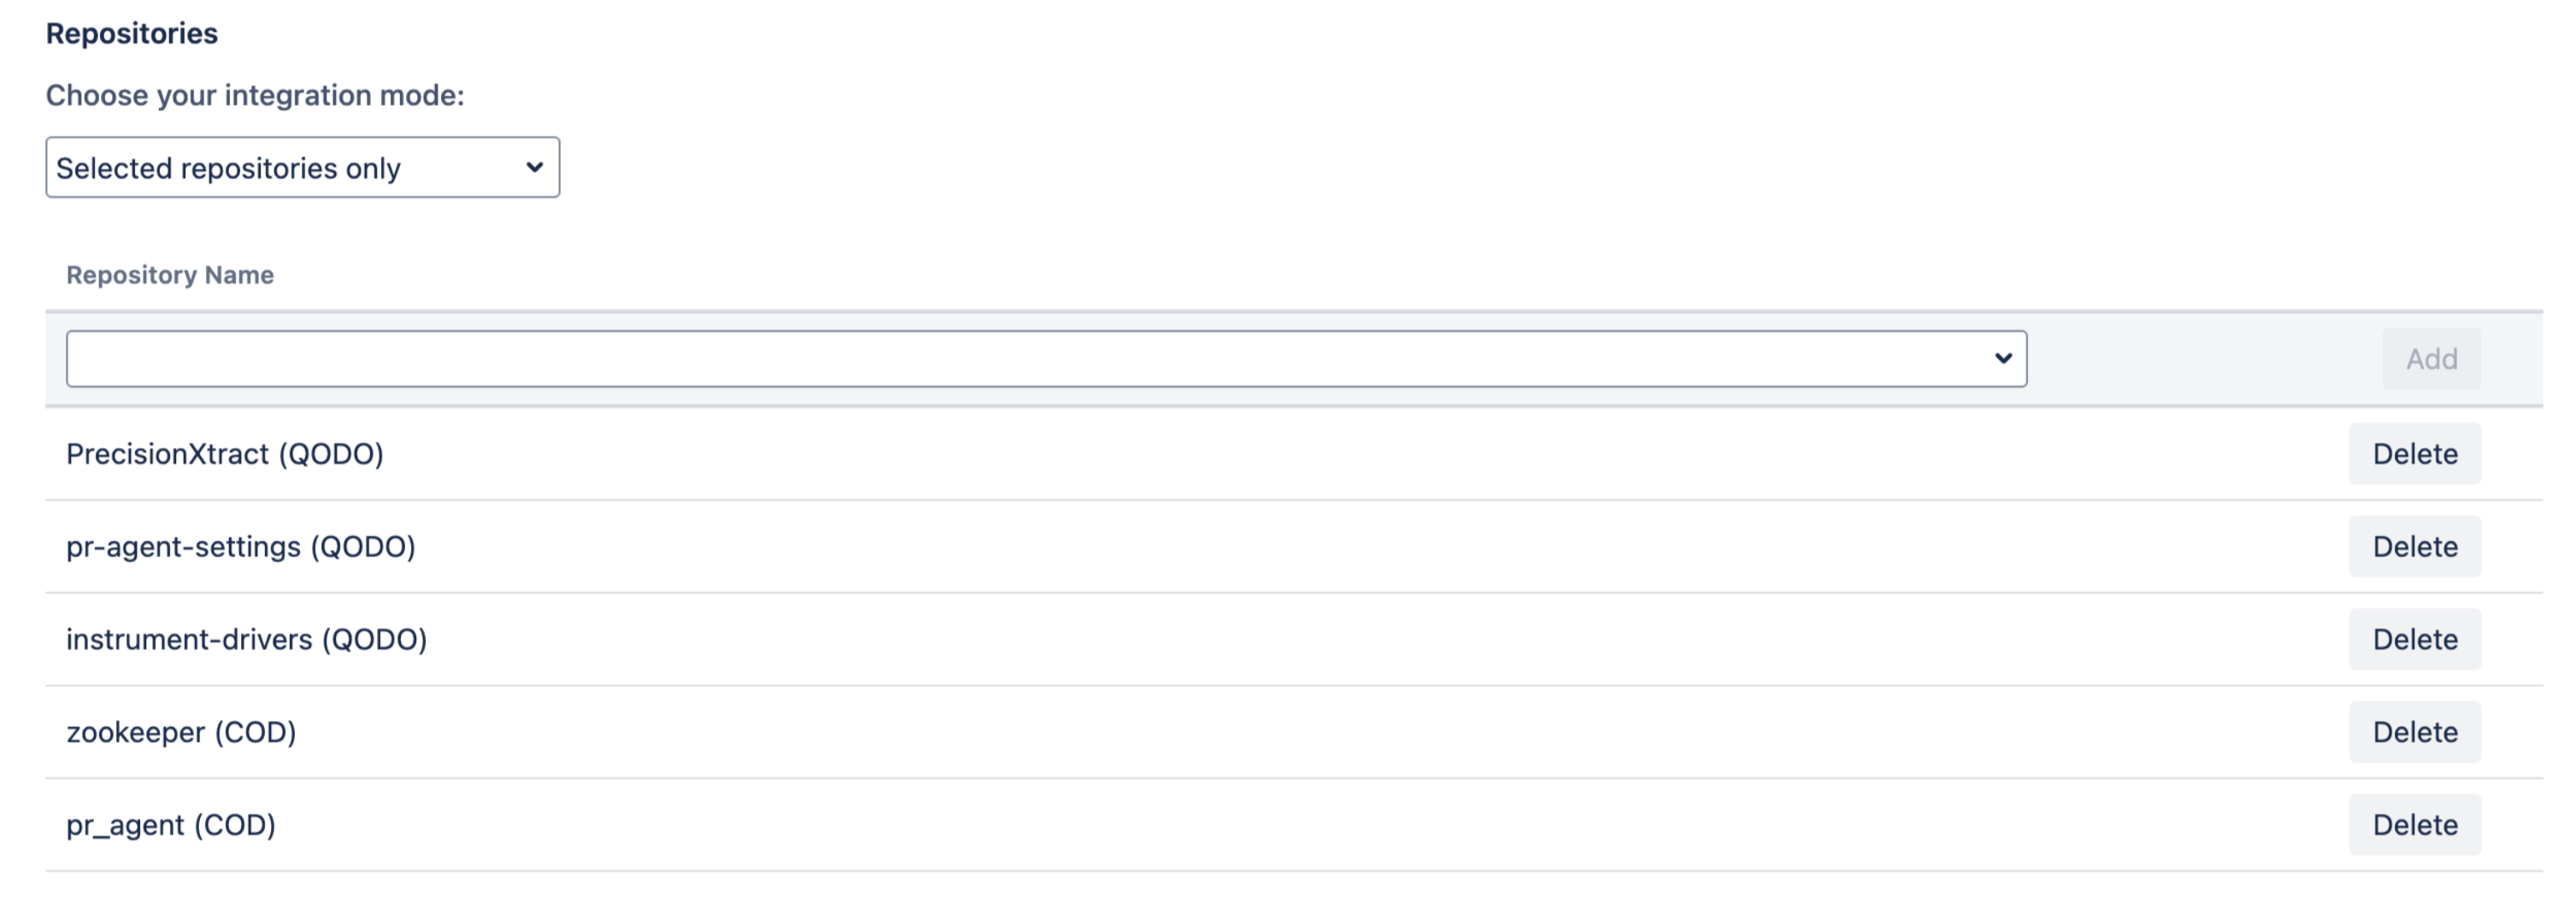Delete the zookeeper (COD) repository
Image resolution: width=2576 pixels, height=918 pixels.
2414,733
